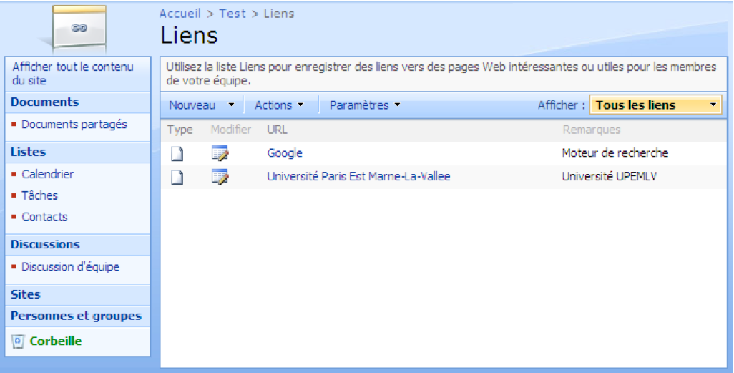734x373 pixels.
Task: Click the Corbeille recycle bin icon
Action: (x=19, y=341)
